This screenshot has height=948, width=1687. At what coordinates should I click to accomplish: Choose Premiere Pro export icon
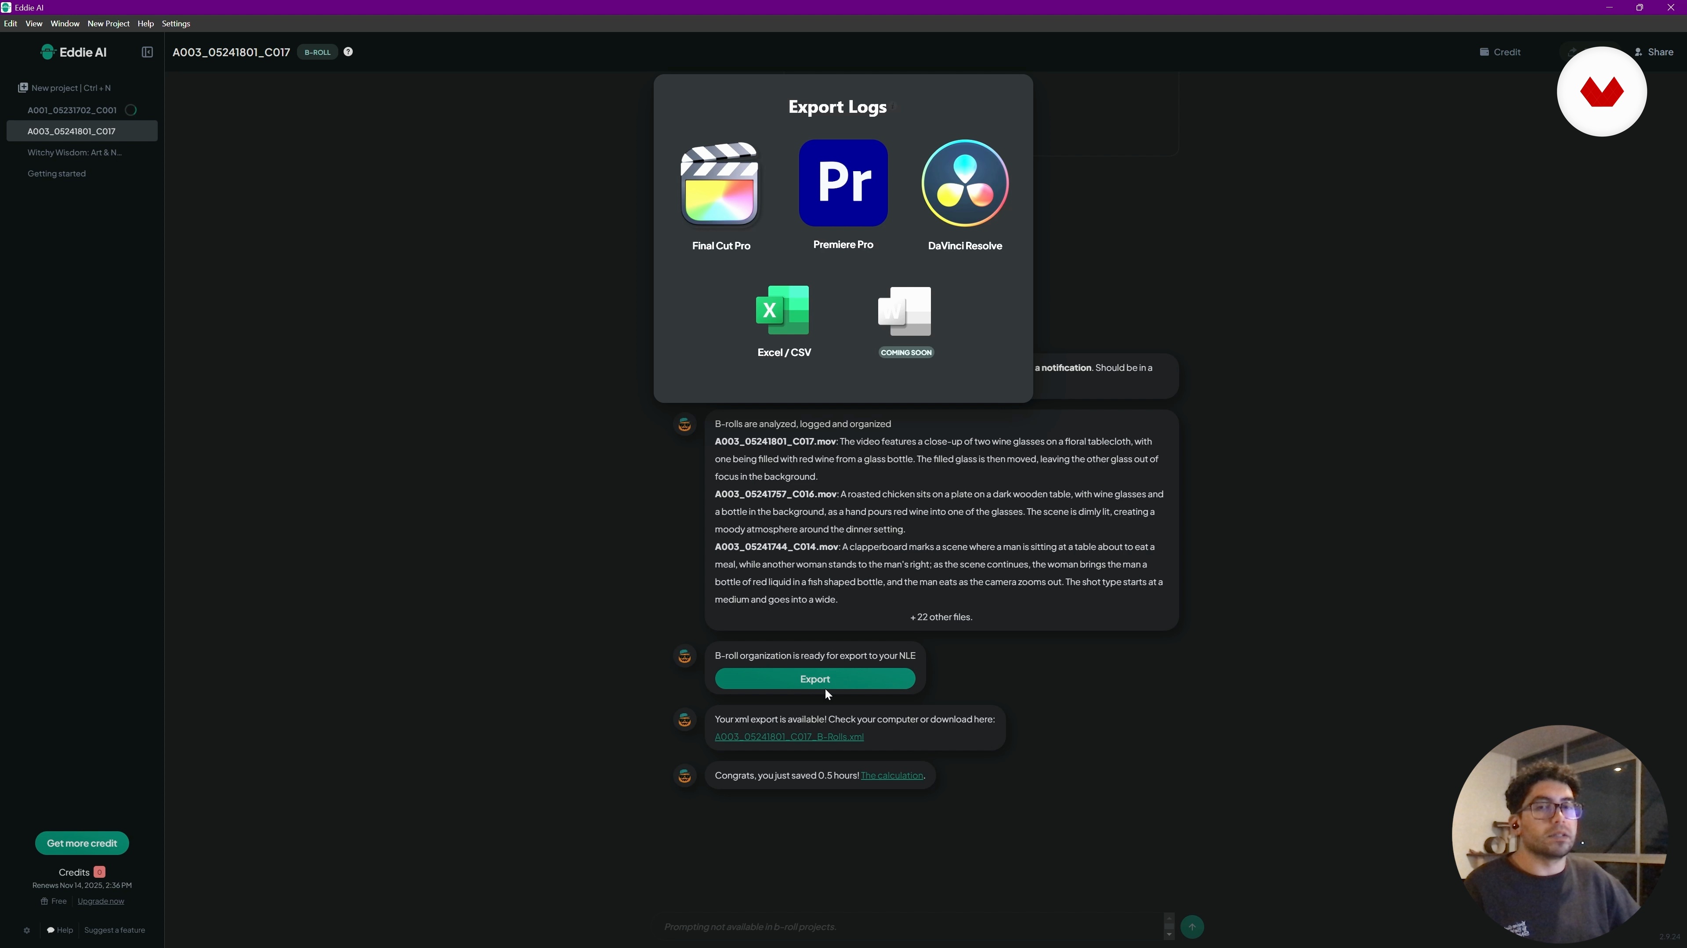pos(843,183)
